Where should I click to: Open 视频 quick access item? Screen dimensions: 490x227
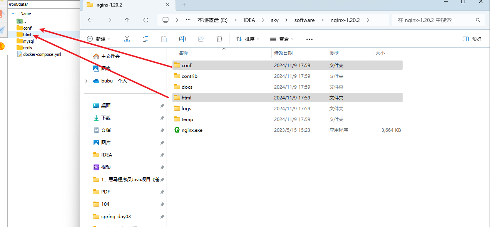pyautogui.click(x=102, y=167)
